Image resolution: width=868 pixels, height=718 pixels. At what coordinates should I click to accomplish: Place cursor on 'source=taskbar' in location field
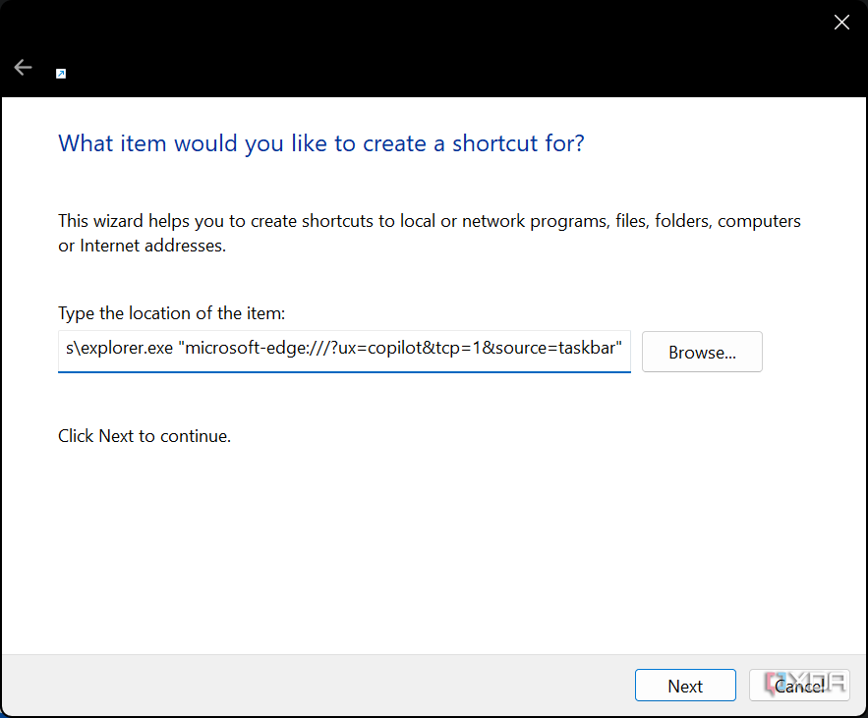coord(554,348)
